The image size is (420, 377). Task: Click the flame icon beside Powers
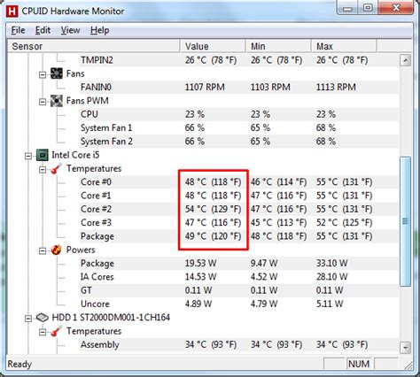pos(56,250)
